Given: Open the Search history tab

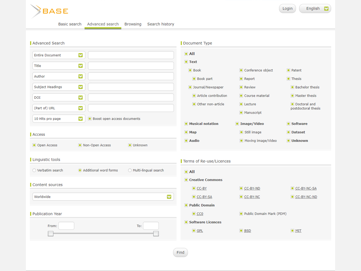Looking at the screenshot, I should pyautogui.click(x=161, y=24).
